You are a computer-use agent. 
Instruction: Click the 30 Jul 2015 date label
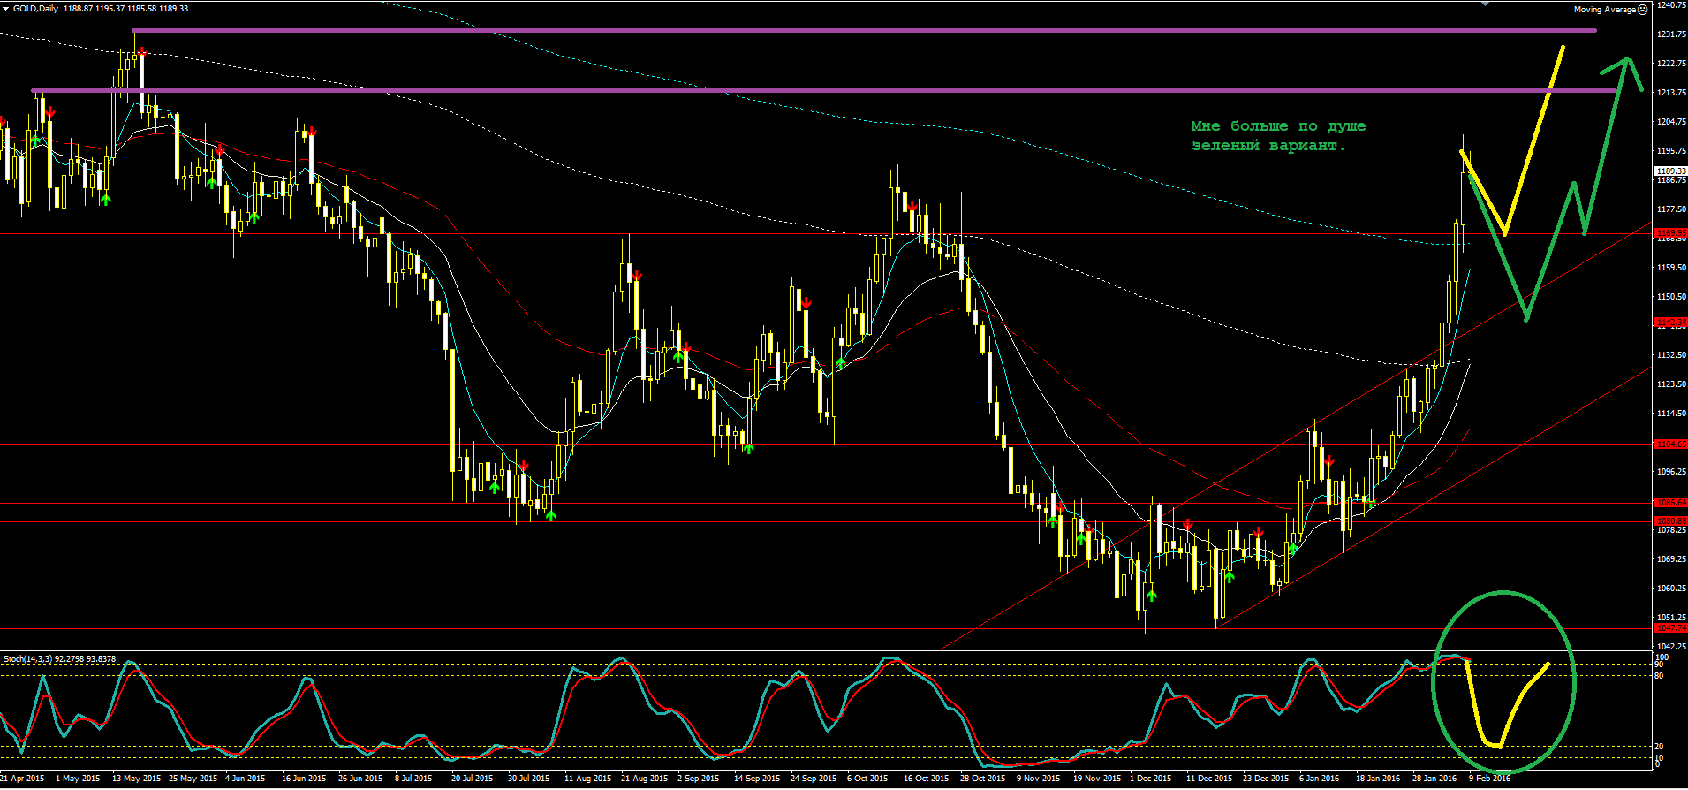coord(528,779)
